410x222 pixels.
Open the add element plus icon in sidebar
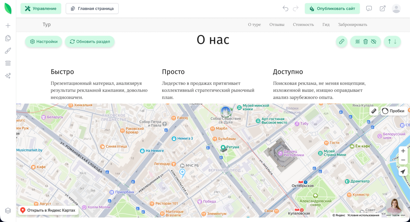8,26
